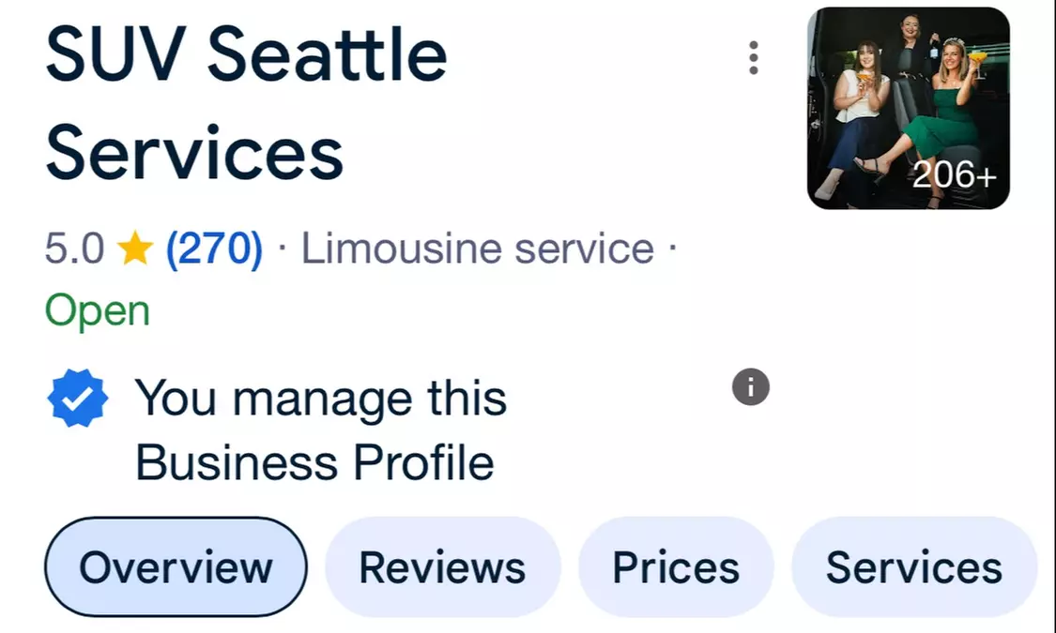Click the 206+ photo count label
Viewport: 1056px width, 633px height.
[954, 175]
